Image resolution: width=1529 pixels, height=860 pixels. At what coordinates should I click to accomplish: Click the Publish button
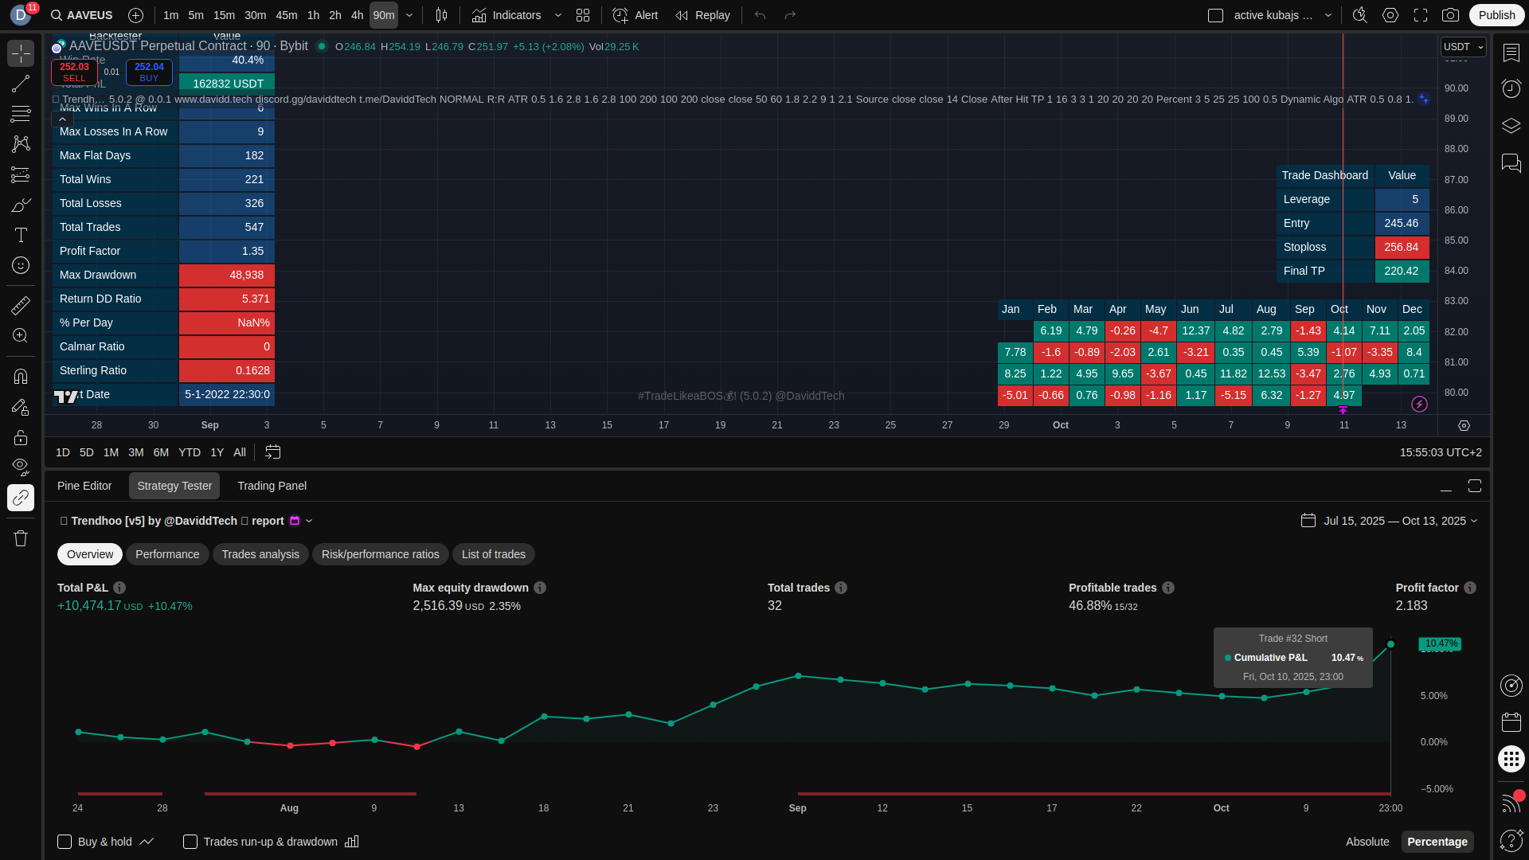1496,15
